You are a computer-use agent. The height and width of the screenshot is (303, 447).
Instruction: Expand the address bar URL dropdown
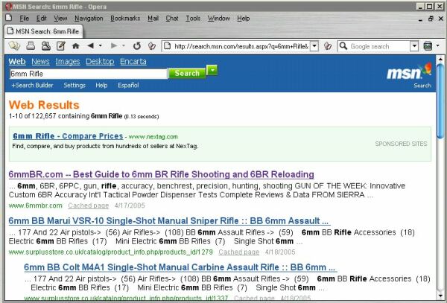click(314, 46)
